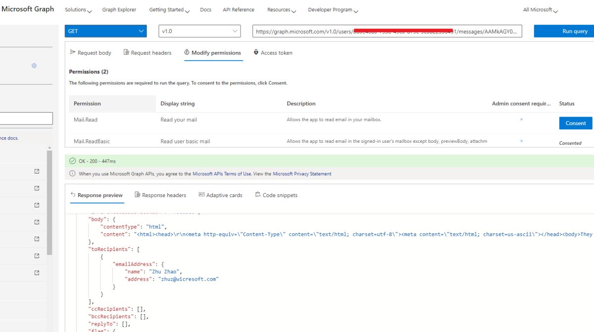Click the request URL input field
Viewport: 594px width, 332px height.
(387, 31)
